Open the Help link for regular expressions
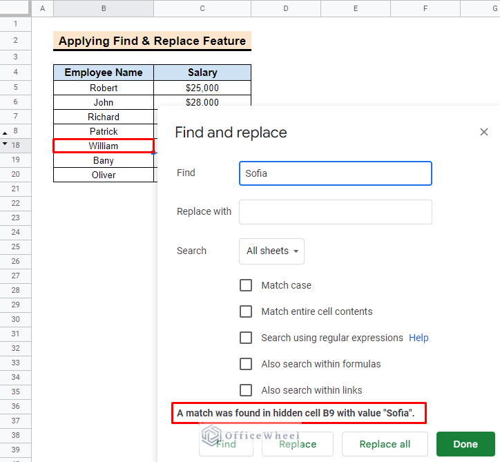Viewport: 500px width, 462px height. click(x=419, y=338)
